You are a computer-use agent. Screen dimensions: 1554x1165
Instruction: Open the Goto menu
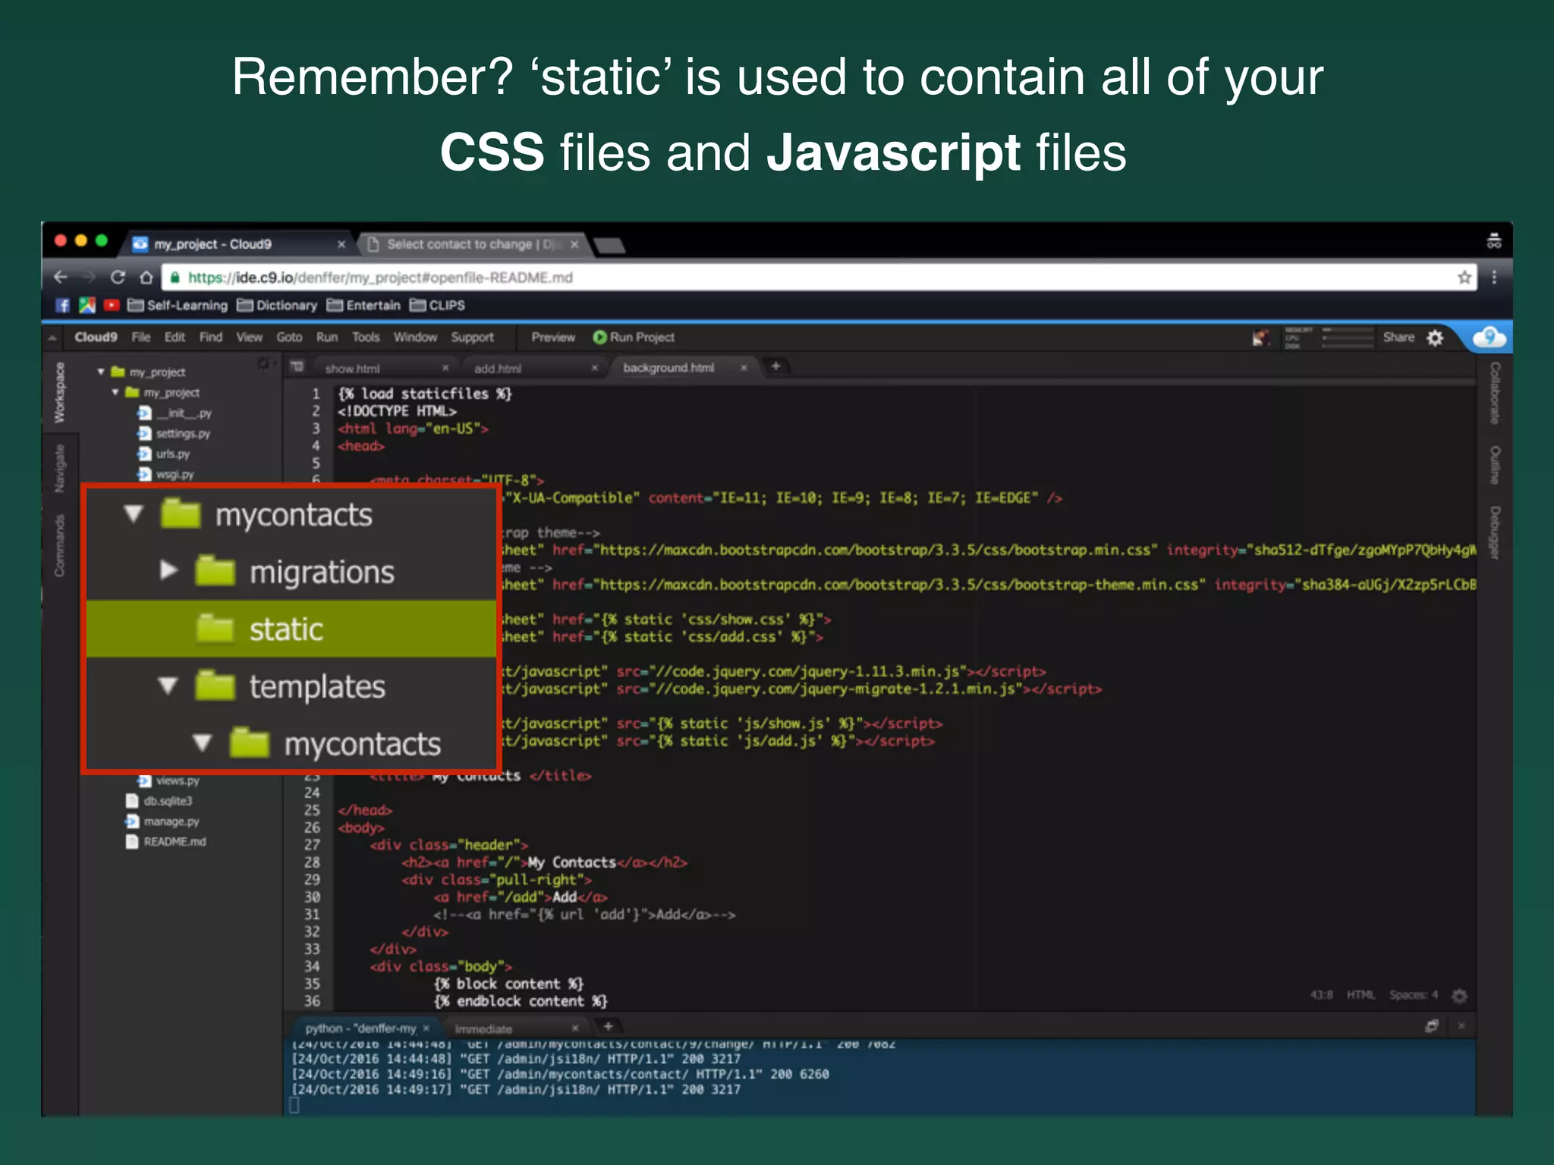(288, 338)
